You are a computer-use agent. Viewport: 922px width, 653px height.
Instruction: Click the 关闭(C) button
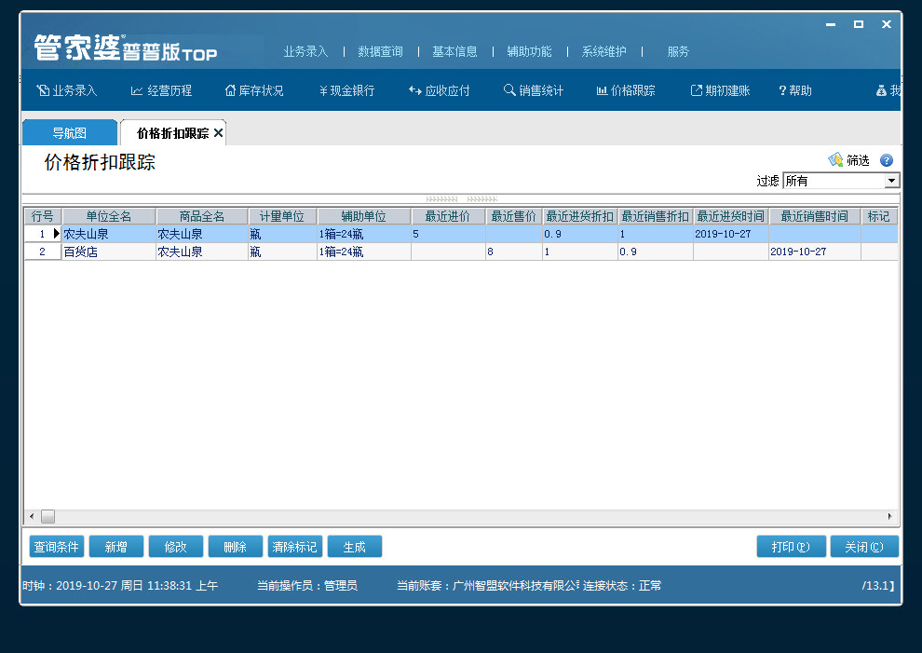(x=863, y=547)
